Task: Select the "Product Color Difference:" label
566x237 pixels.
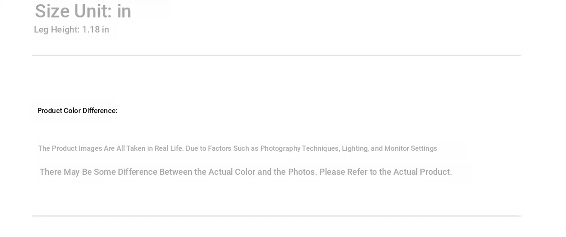Action: [x=77, y=111]
